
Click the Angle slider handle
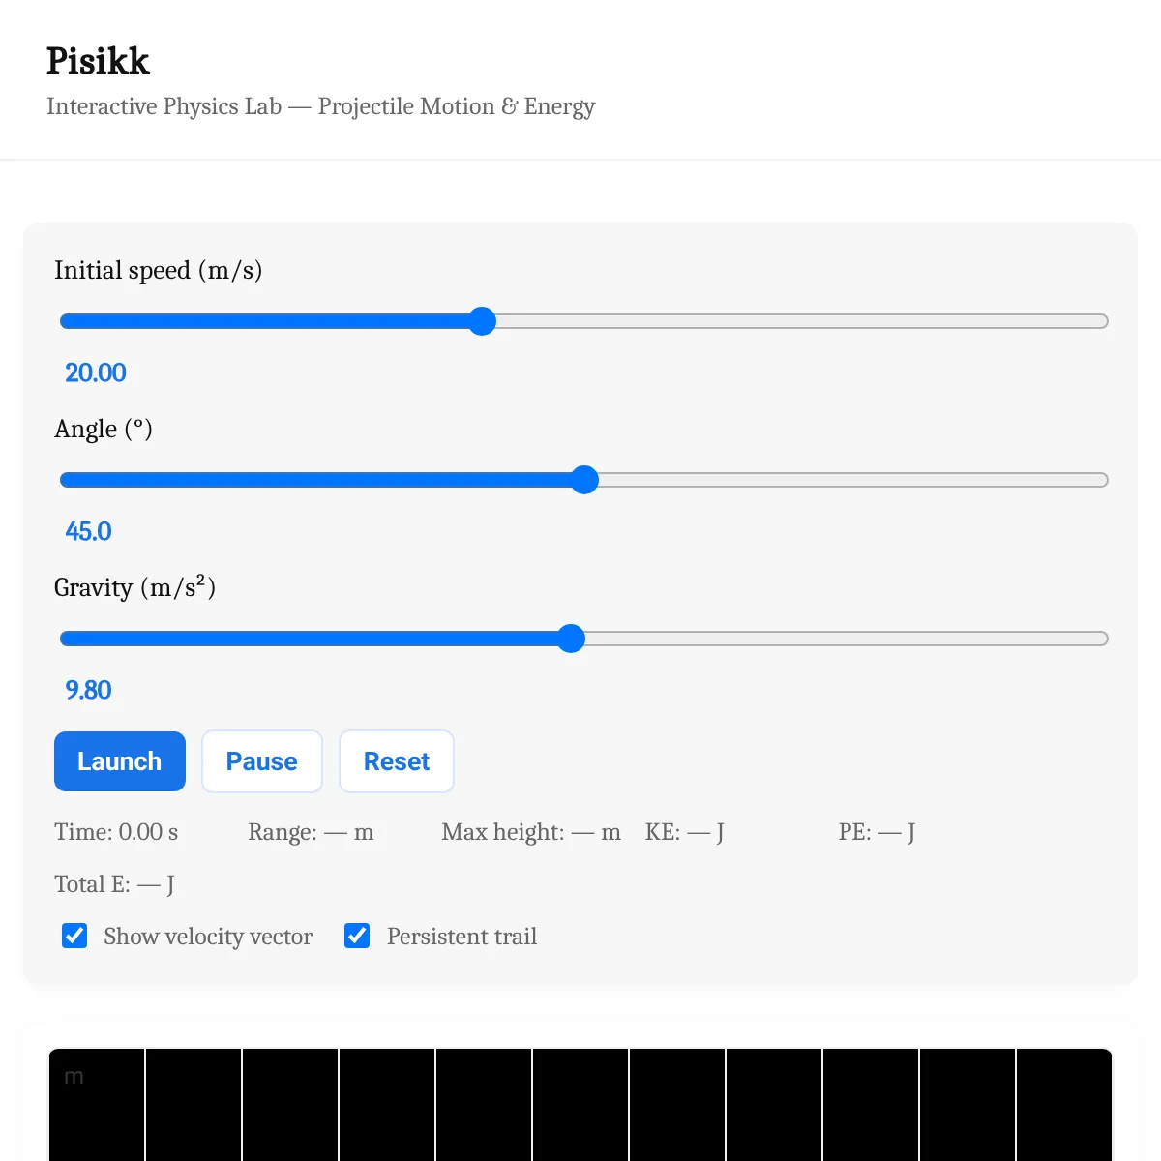[584, 480]
